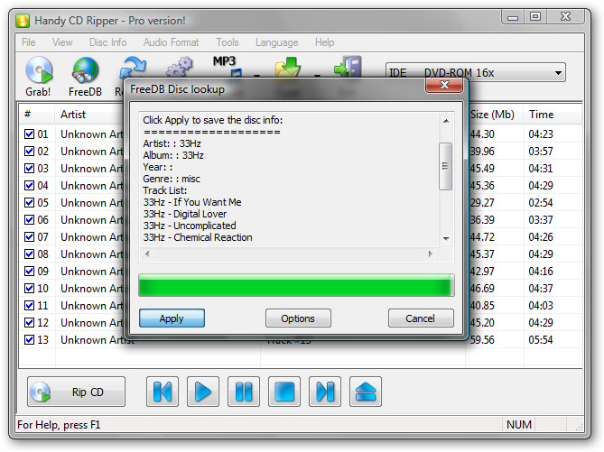The height and width of the screenshot is (452, 604).
Task: Open the Help menu
Action: [325, 42]
